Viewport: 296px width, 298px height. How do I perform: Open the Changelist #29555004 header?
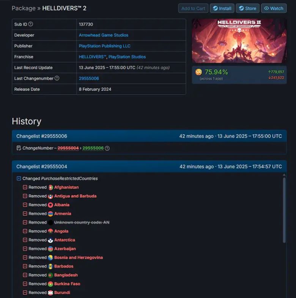click(x=149, y=166)
